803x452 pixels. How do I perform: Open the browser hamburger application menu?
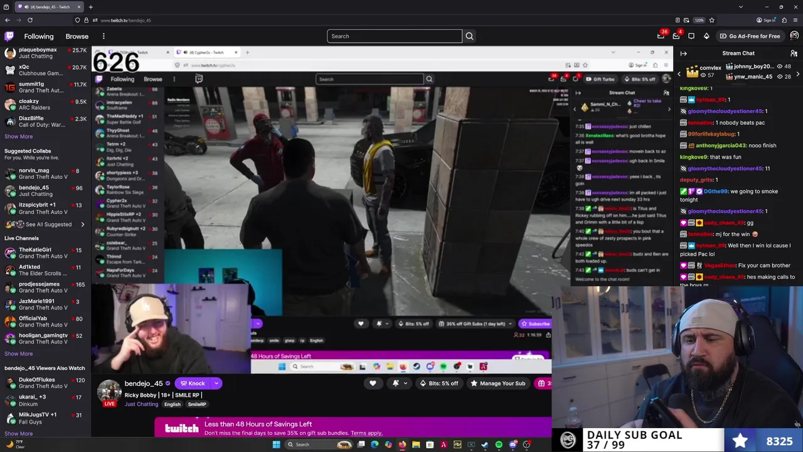point(795,20)
